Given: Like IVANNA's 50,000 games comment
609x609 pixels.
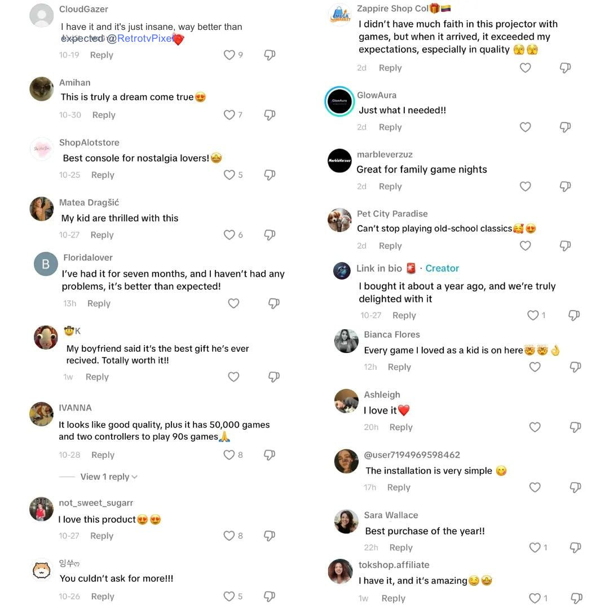Looking at the screenshot, I should (x=229, y=455).
